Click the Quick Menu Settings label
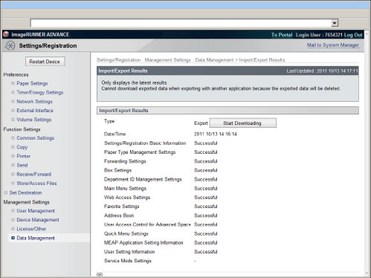Viewport: 371px width, 278px height. 126,233
